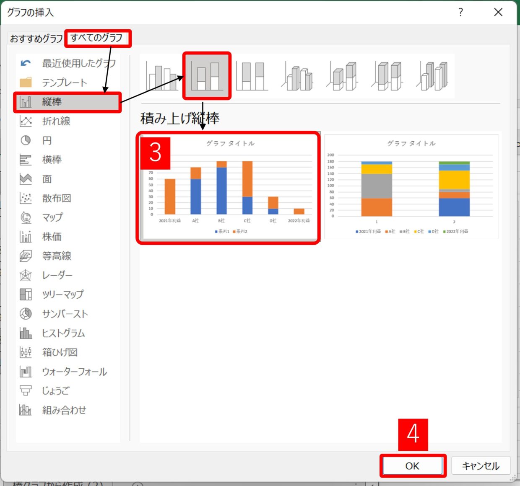520x486 pixels.
Task: Select the left stacked column preview thumbnail
Action: (x=229, y=187)
